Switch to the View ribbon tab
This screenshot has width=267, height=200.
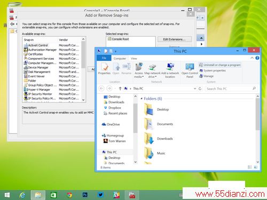[134, 58]
